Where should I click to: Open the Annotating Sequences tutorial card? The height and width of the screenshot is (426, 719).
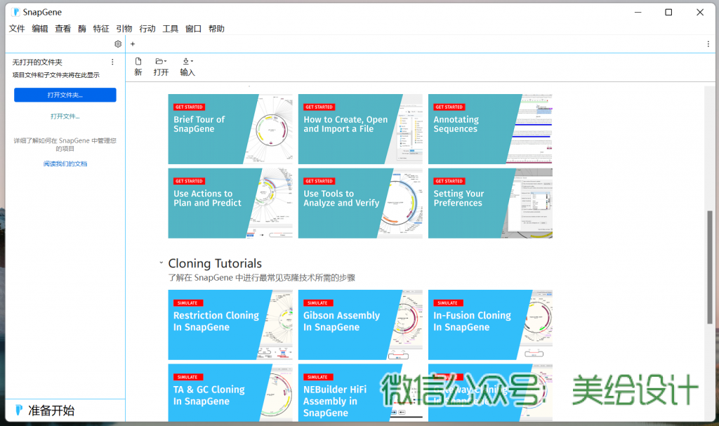point(489,129)
